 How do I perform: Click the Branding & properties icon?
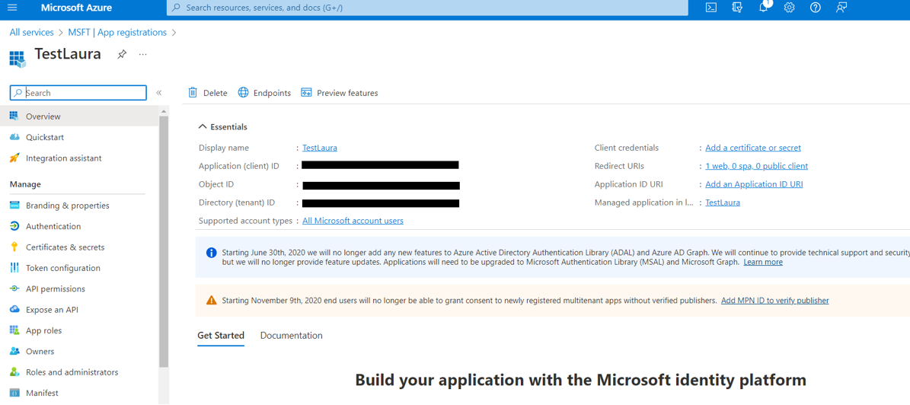tap(15, 206)
